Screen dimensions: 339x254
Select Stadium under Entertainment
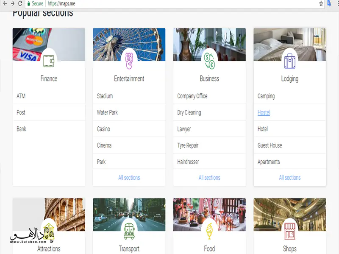click(105, 96)
